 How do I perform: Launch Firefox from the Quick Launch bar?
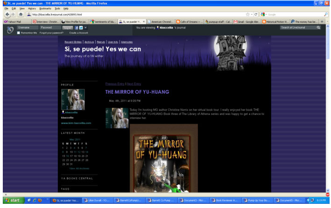[40, 200]
